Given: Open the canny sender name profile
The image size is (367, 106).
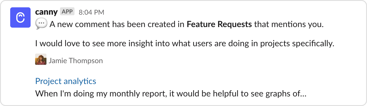Looking at the screenshot, I should [x=46, y=12].
